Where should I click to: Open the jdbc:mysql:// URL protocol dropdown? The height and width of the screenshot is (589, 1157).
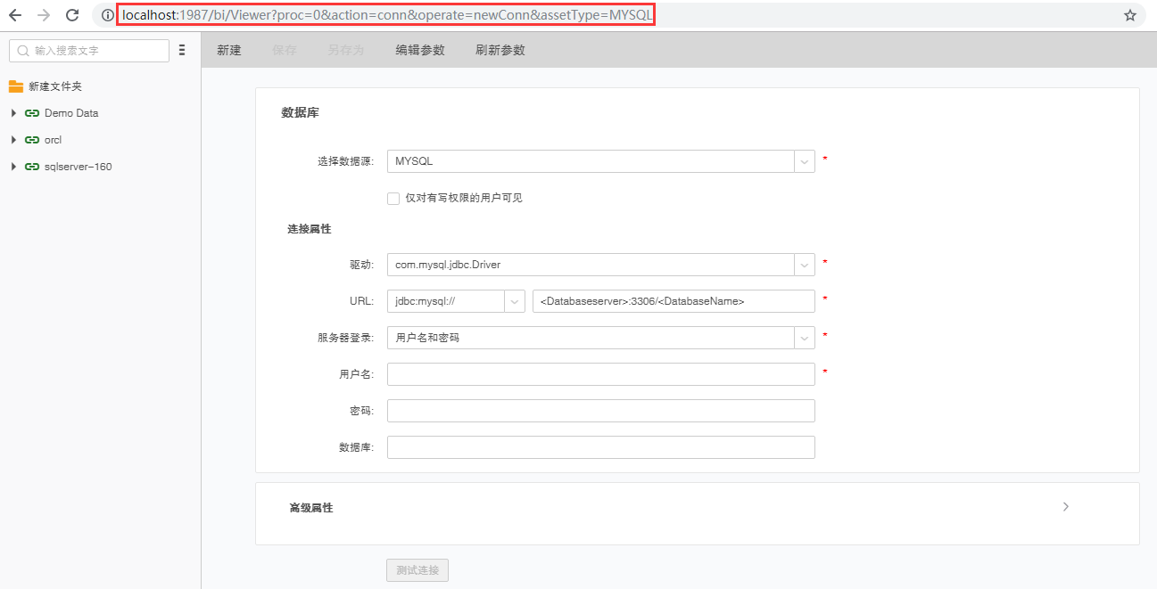tap(515, 301)
